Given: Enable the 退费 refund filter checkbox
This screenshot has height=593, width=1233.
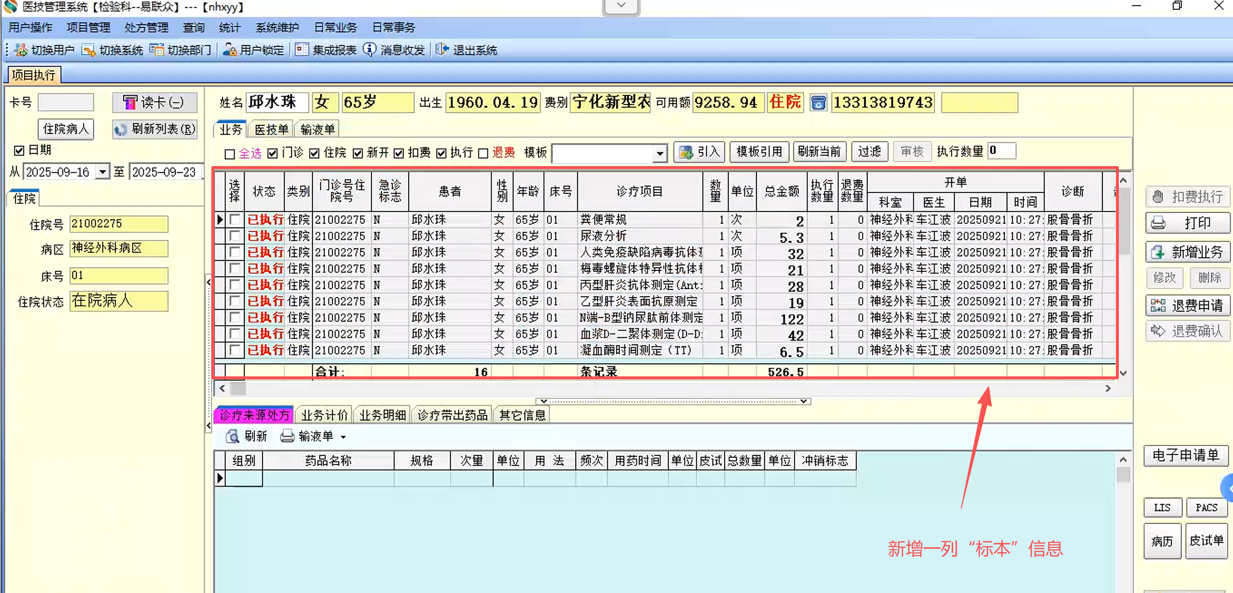Looking at the screenshot, I should (x=483, y=154).
